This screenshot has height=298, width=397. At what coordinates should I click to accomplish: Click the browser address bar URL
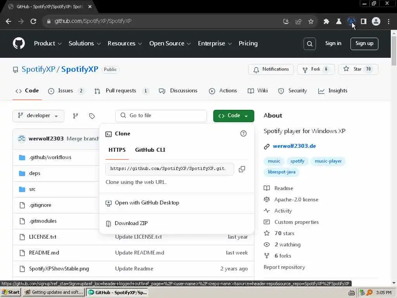[x=93, y=21]
